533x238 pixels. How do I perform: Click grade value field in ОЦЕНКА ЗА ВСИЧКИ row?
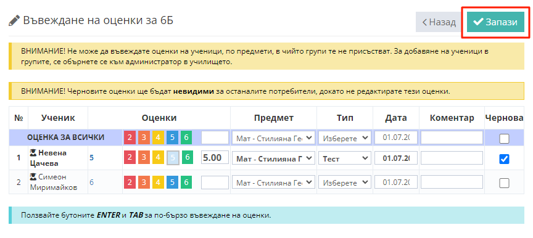click(x=215, y=138)
